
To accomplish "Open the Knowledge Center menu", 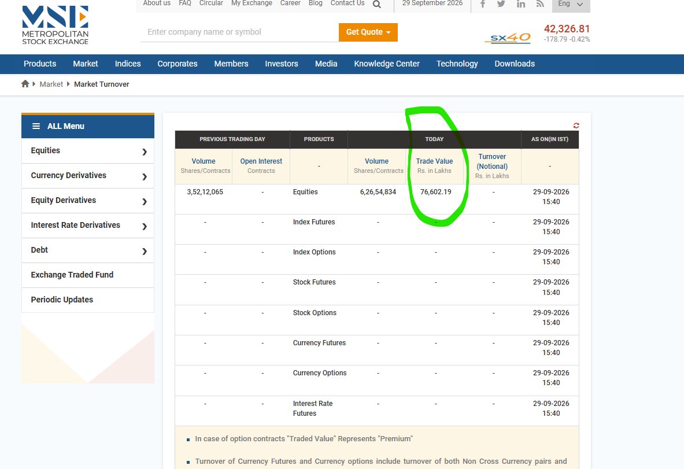I will (x=387, y=64).
